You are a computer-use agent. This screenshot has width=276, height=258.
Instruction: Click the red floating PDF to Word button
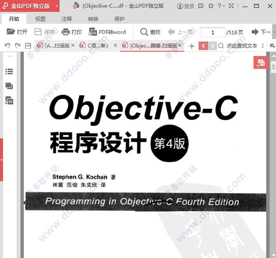click(261, 62)
